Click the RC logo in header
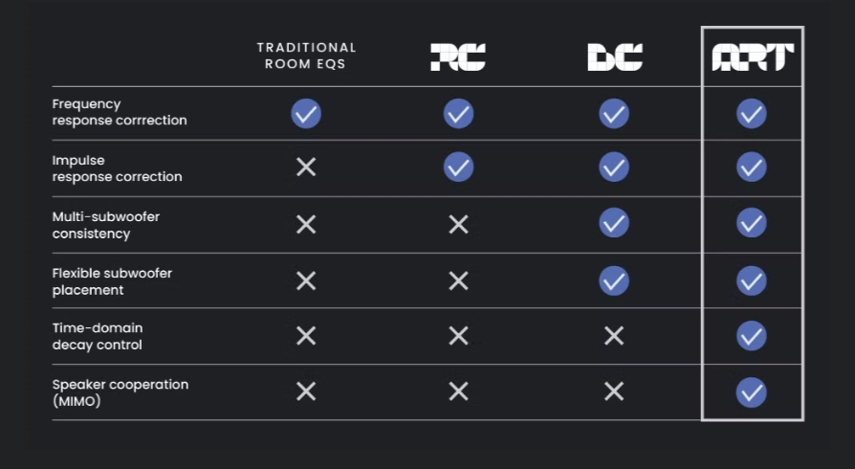Image resolution: width=855 pixels, height=469 pixels. (x=458, y=57)
